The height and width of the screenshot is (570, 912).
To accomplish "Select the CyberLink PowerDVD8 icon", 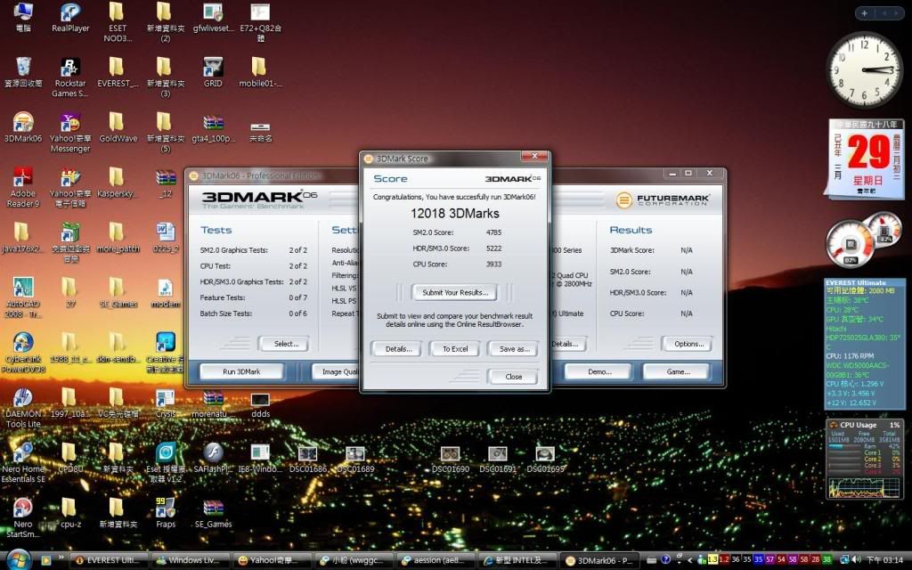I will pos(22,353).
